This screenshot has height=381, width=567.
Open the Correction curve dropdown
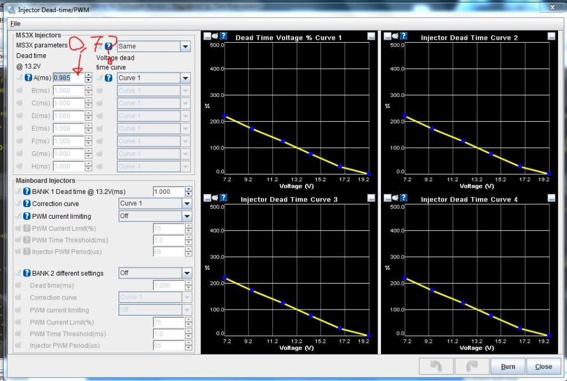(x=155, y=203)
